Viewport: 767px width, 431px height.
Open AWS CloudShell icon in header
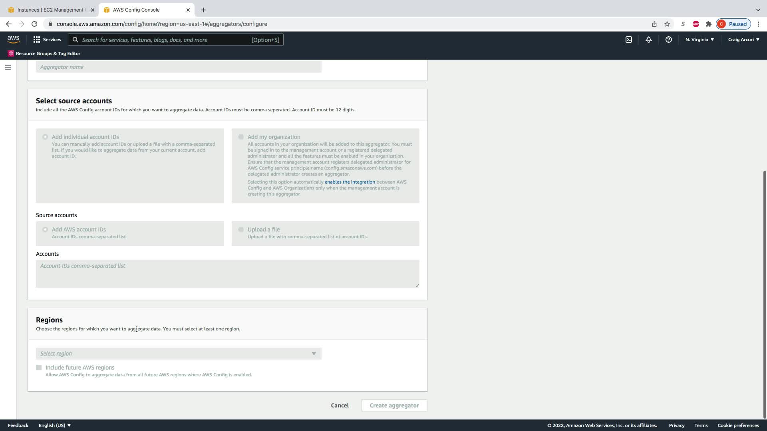click(x=629, y=40)
